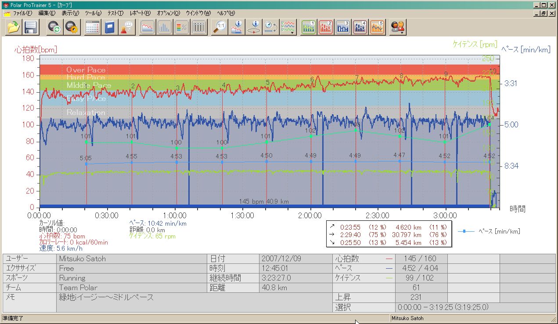Select red graph preset 2

pos(326,28)
